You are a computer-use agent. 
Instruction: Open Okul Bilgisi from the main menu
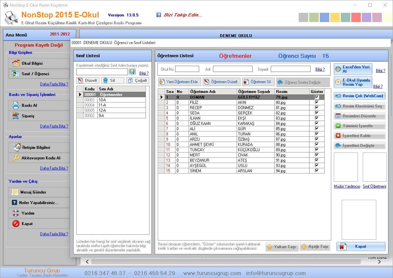click(39, 63)
